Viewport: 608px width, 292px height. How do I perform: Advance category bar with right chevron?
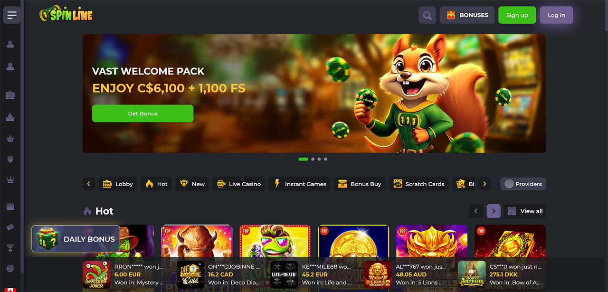(x=484, y=184)
